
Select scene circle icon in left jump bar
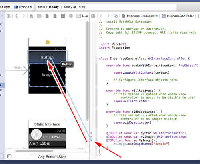tap(71, 16)
